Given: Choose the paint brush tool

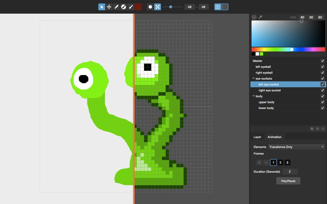Looking at the screenshot, I should (x=130, y=7).
